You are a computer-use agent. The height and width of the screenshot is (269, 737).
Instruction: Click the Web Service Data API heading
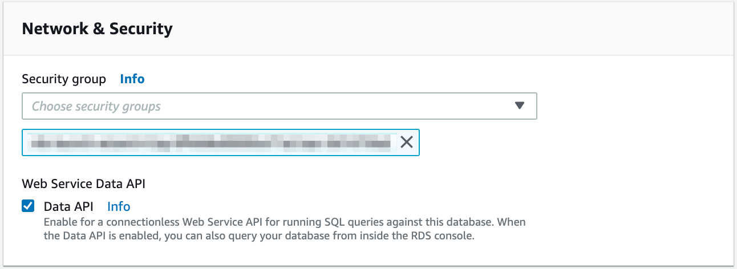coord(83,183)
